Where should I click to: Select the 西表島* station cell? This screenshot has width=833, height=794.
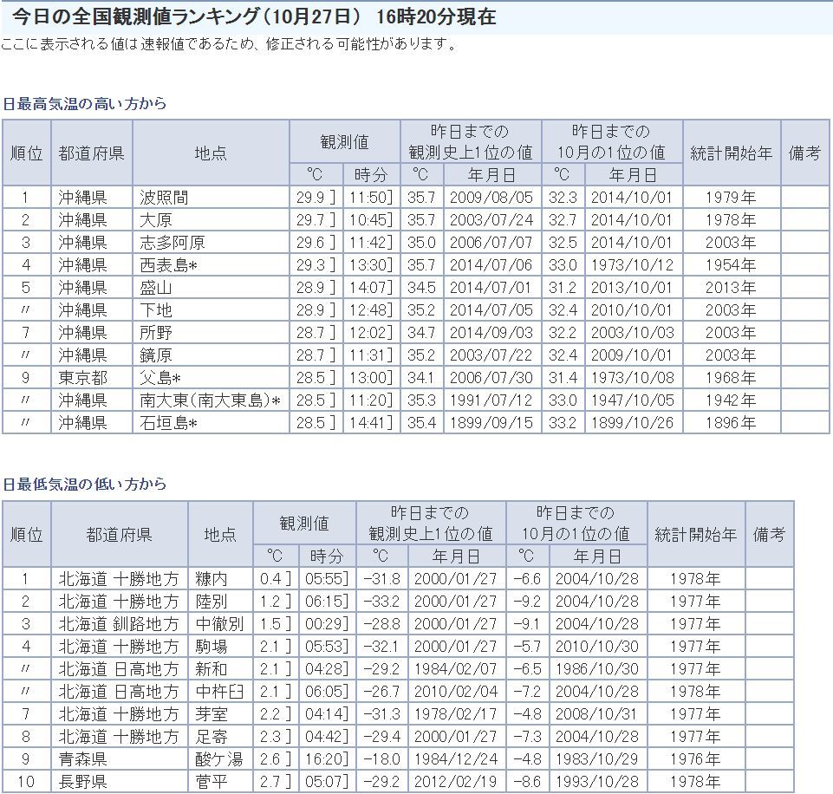[211, 265]
